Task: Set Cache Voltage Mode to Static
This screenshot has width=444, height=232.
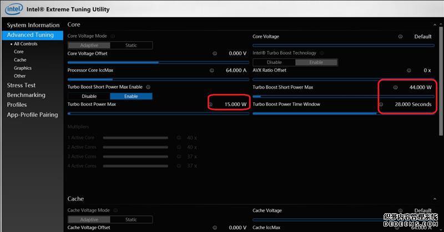Action: click(131, 220)
